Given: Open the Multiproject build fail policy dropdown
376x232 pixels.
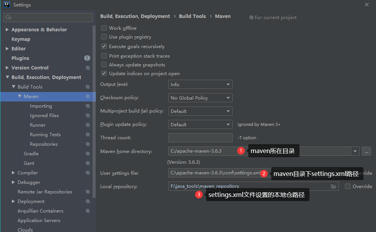Looking at the screenshot, I should pyautogui.click(x=200, y=111).
